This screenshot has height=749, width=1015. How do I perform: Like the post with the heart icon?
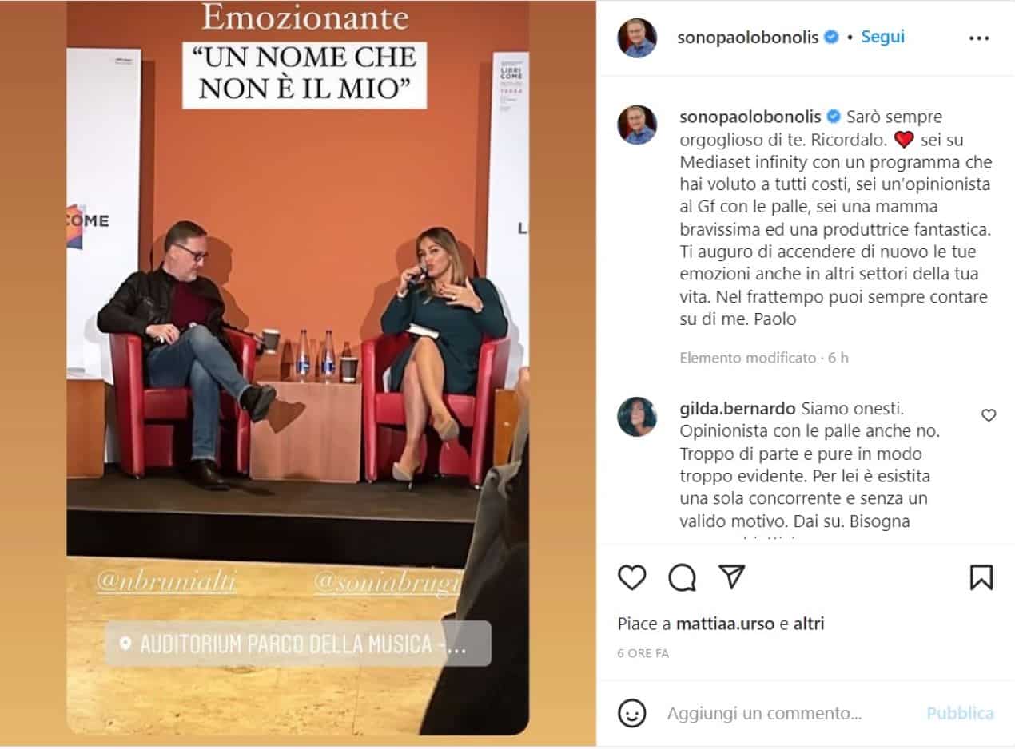coord(632,577)
